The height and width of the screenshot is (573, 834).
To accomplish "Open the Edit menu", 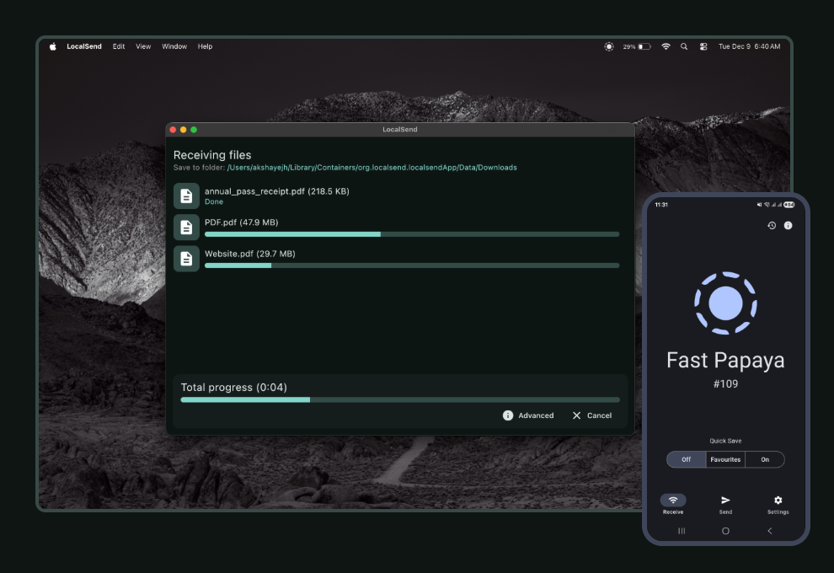I will coord(119,46).
